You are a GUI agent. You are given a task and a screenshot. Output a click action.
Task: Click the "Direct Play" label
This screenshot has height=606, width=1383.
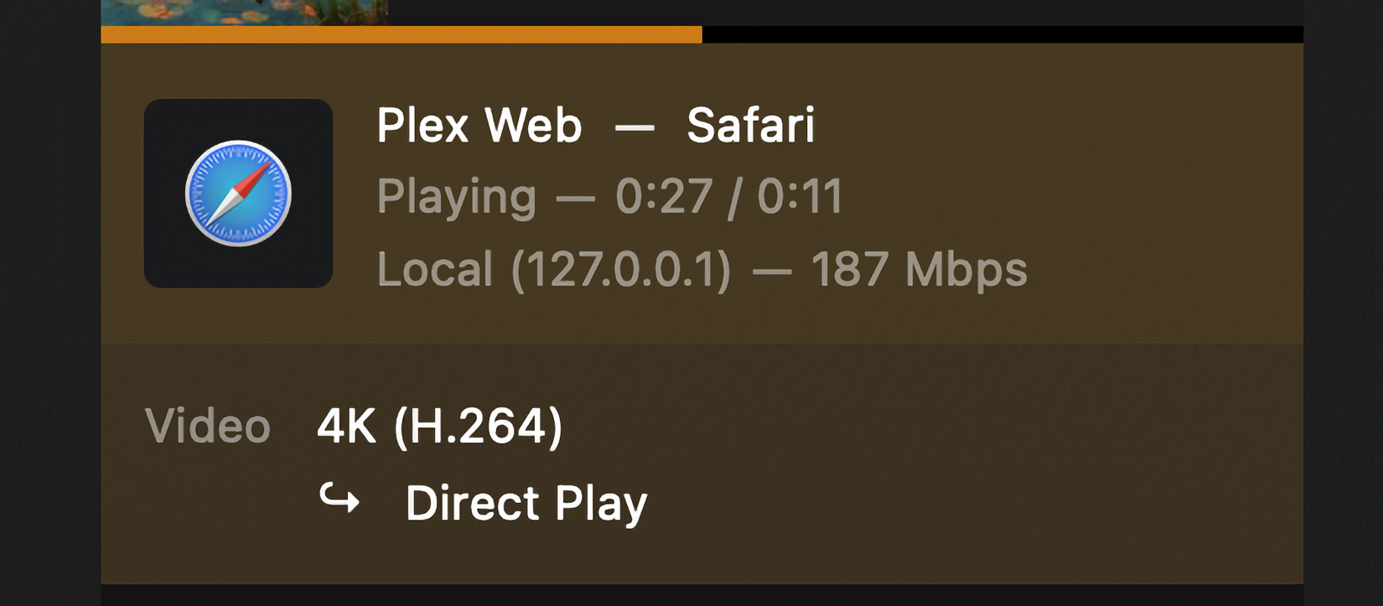click(x=526, y=503)
